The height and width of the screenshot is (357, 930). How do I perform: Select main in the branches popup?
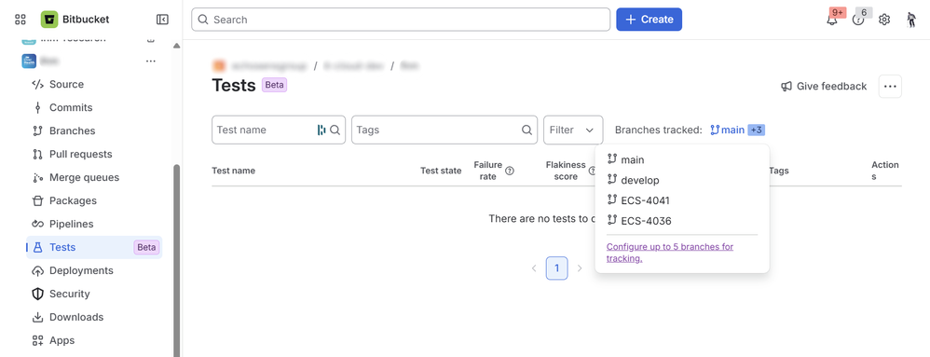point(681,159)
